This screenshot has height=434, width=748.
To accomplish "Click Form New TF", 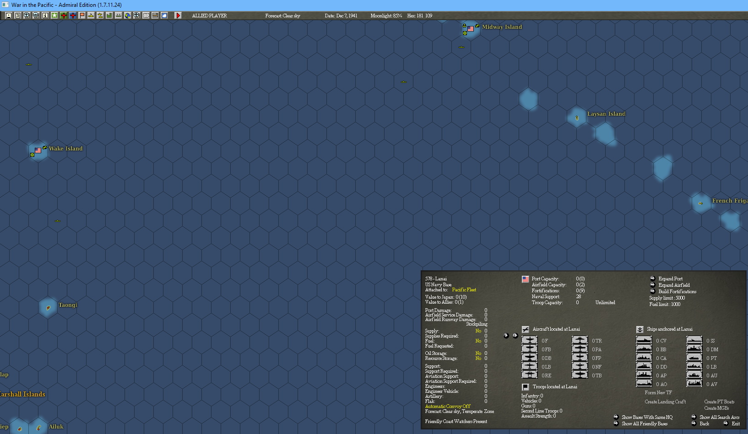I will pos(658,392).
